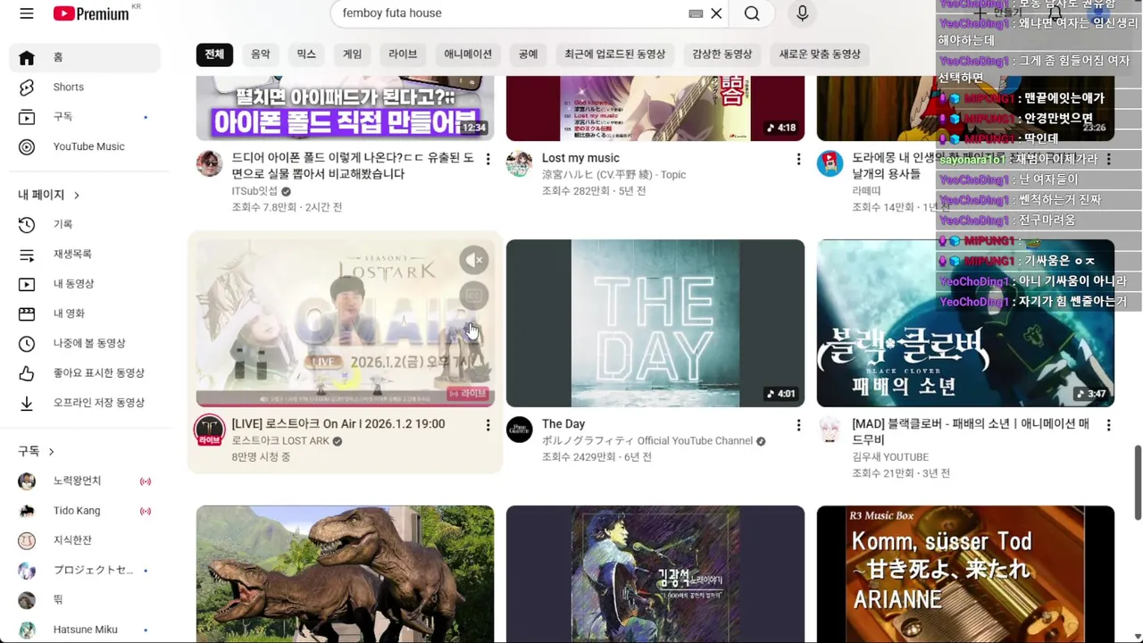The height and width of the screenshot is (643, 1143).
Task: Select the 게임 filter chip
Action: pyautogui.click(x=353, y=54)
